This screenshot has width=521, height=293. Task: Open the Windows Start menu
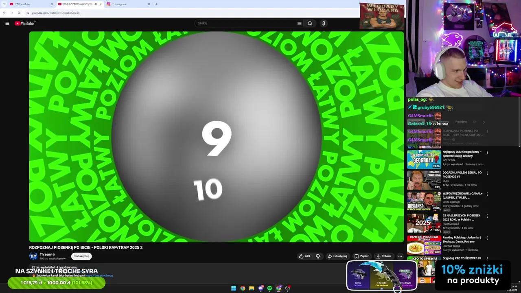tap(234, 288)
